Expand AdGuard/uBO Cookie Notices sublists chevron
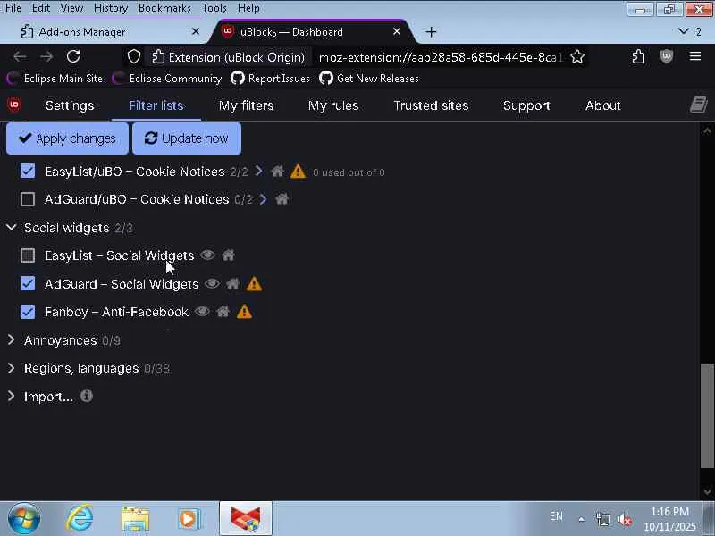Image resolution: width=715 pixels, height=536 pixels. pyautogui.click(x=263, y=199)
